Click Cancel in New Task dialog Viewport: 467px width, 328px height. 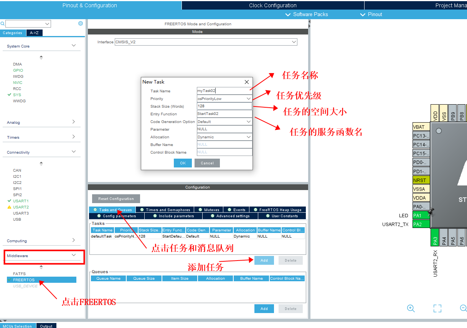click(207, 163)
